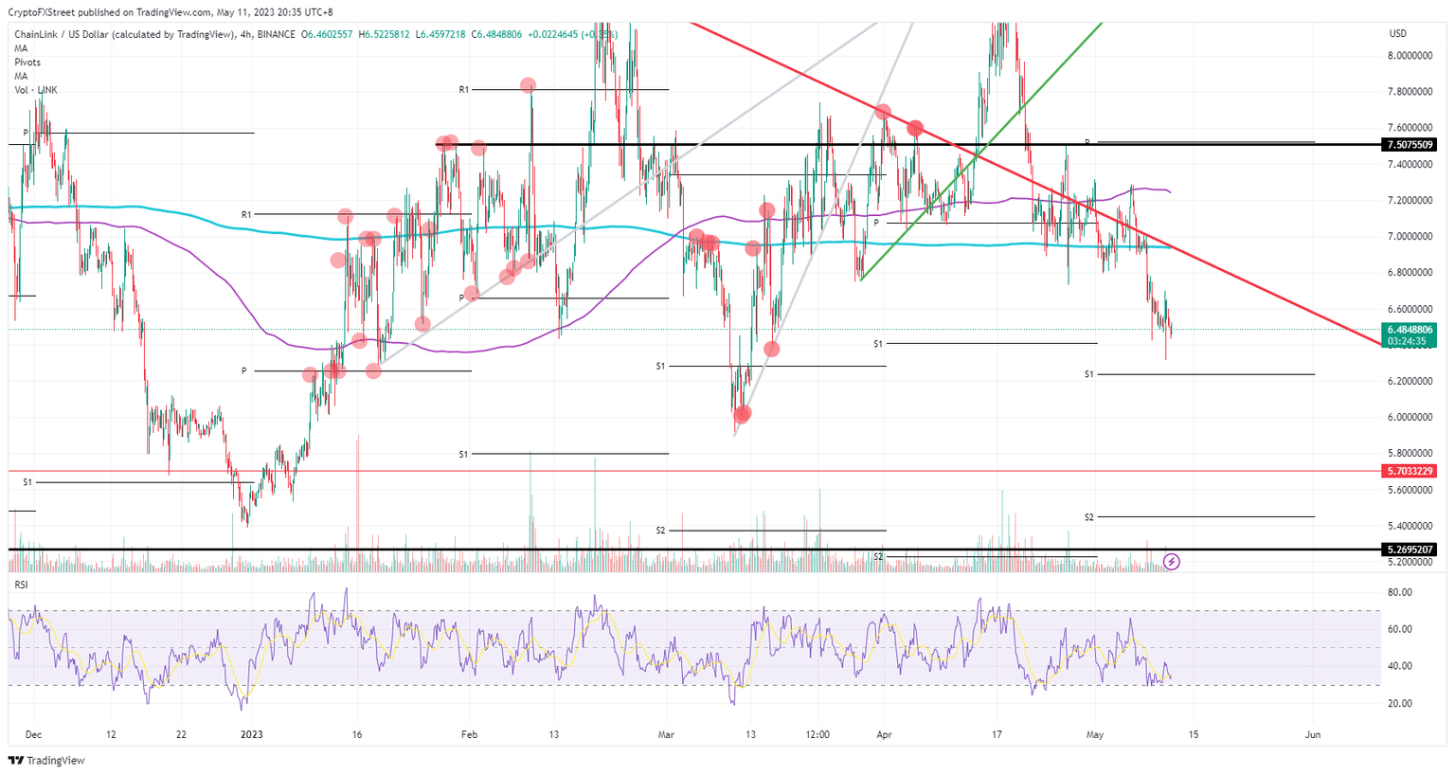Toggle the Vol · LINK volume indicator

pyautogui.click(x=35, y=90)
